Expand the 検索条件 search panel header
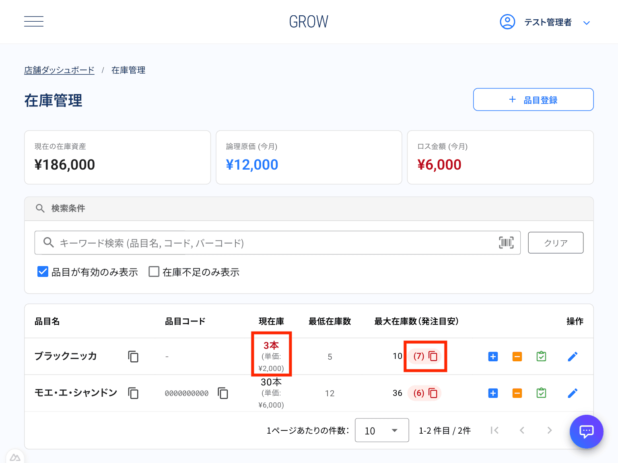Screen dimensions: 618x463 click(x=68, y=209)
